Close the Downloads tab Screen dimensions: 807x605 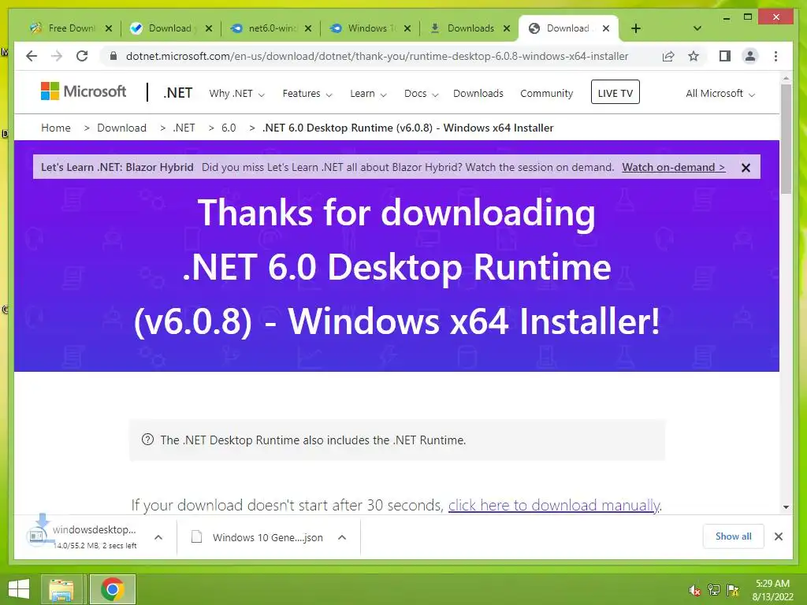(x=507, y=28)
